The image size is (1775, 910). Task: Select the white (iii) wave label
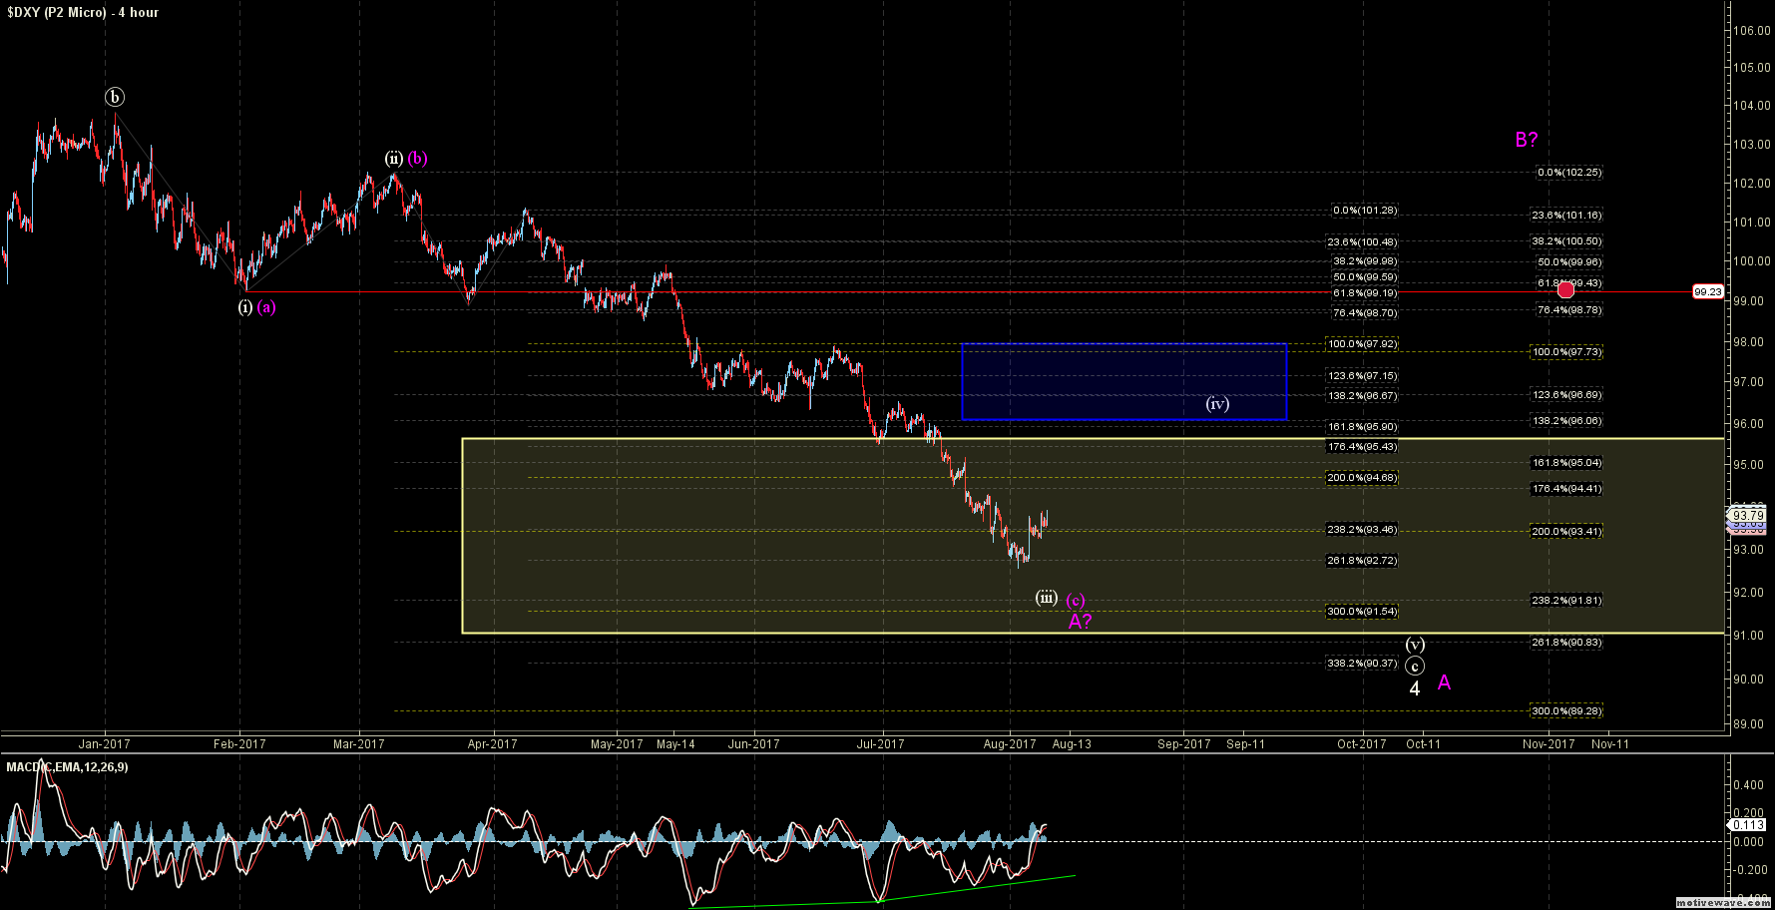[x=1046, y=598]
